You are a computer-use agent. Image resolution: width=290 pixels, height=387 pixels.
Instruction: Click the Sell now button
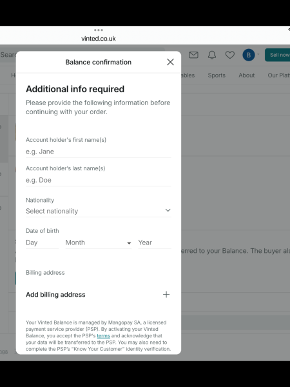coord(277,55)
